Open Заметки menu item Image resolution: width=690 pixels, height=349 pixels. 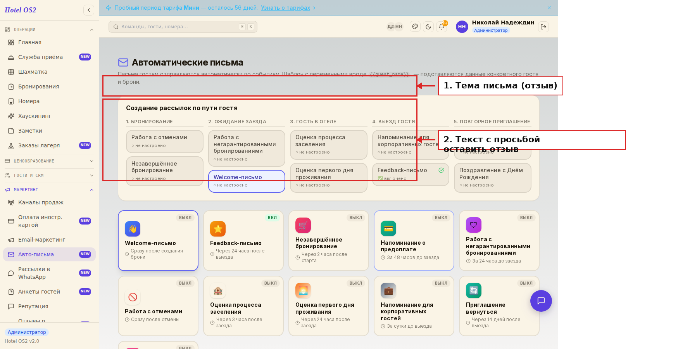pyautogui.click(x=49, y=131)
